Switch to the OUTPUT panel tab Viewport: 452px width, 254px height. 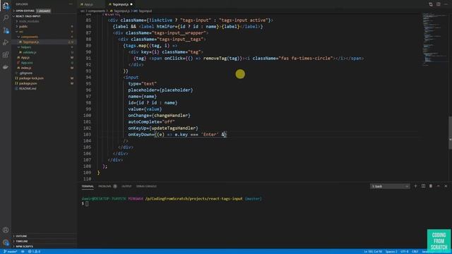click(x=126, y=186)
